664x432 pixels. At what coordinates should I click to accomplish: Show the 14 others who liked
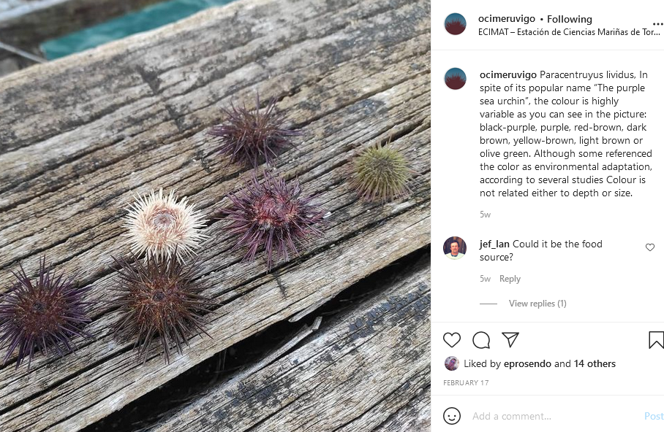coord(595,363)
